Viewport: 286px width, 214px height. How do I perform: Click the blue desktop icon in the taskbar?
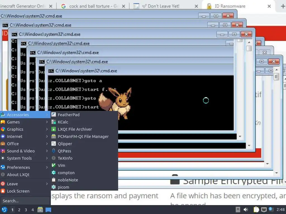48,210
